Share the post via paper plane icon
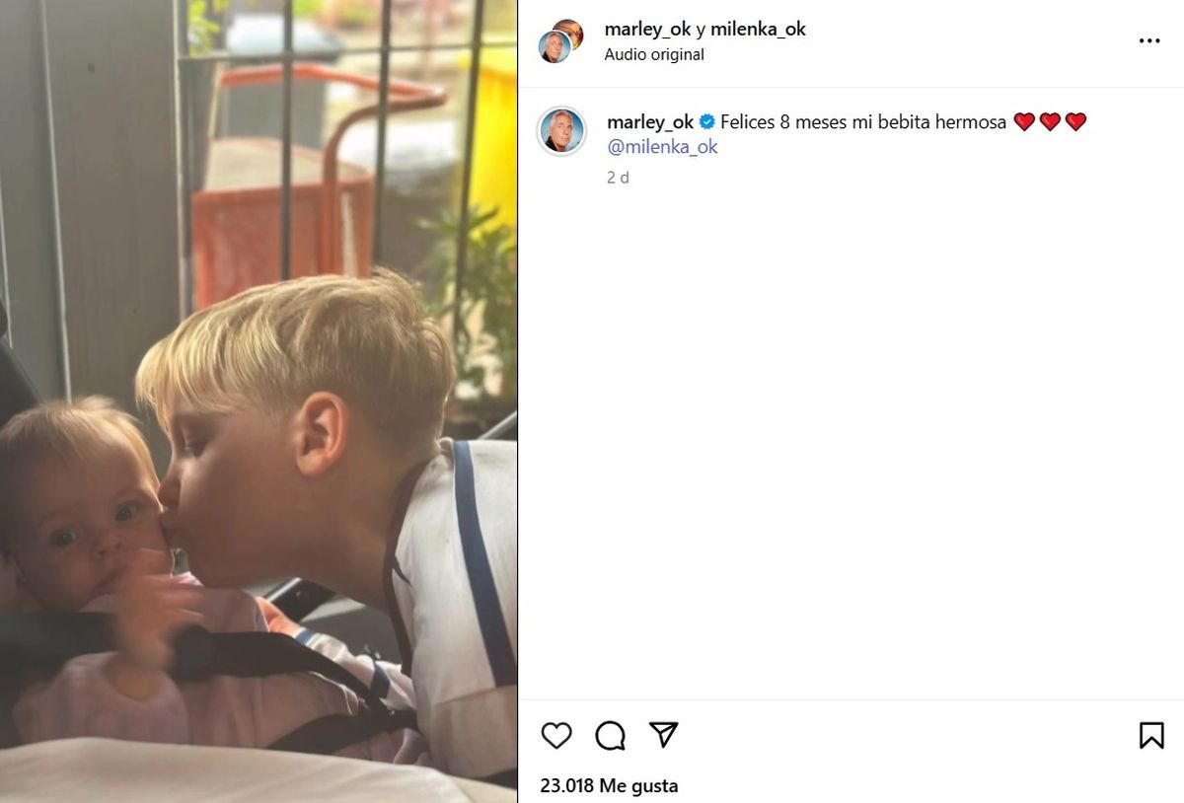 tap(664, 734)
